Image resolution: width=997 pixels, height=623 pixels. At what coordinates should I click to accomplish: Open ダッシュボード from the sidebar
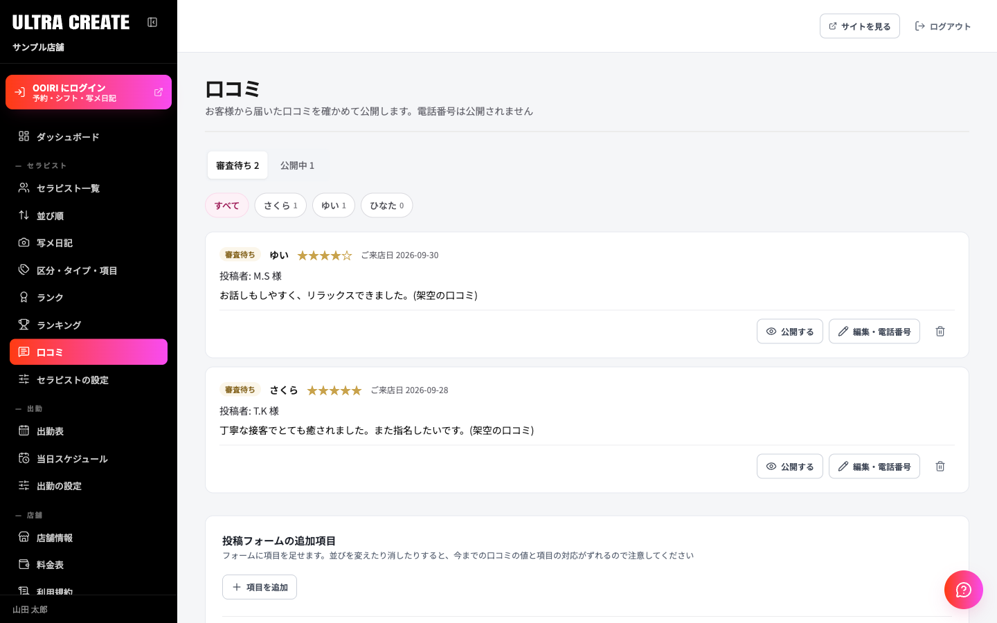89,137
